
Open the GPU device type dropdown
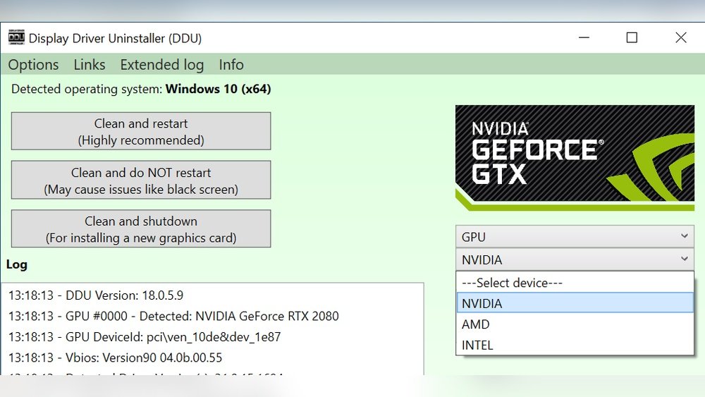[575, 236]
